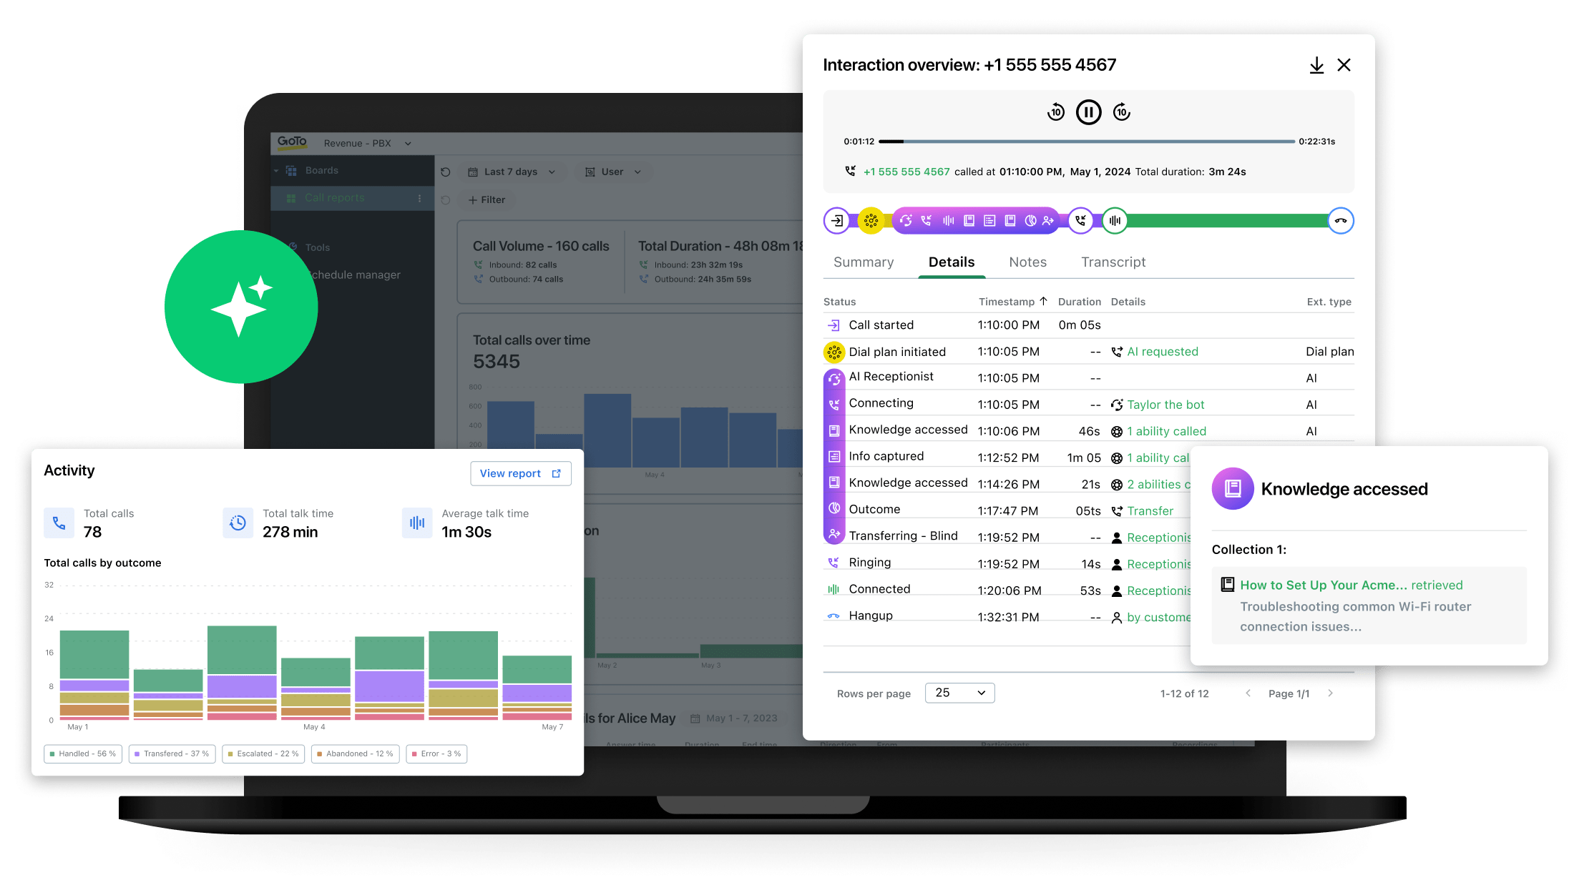
Task: Select Call reports in the sidebar
Action: [334, 198]
